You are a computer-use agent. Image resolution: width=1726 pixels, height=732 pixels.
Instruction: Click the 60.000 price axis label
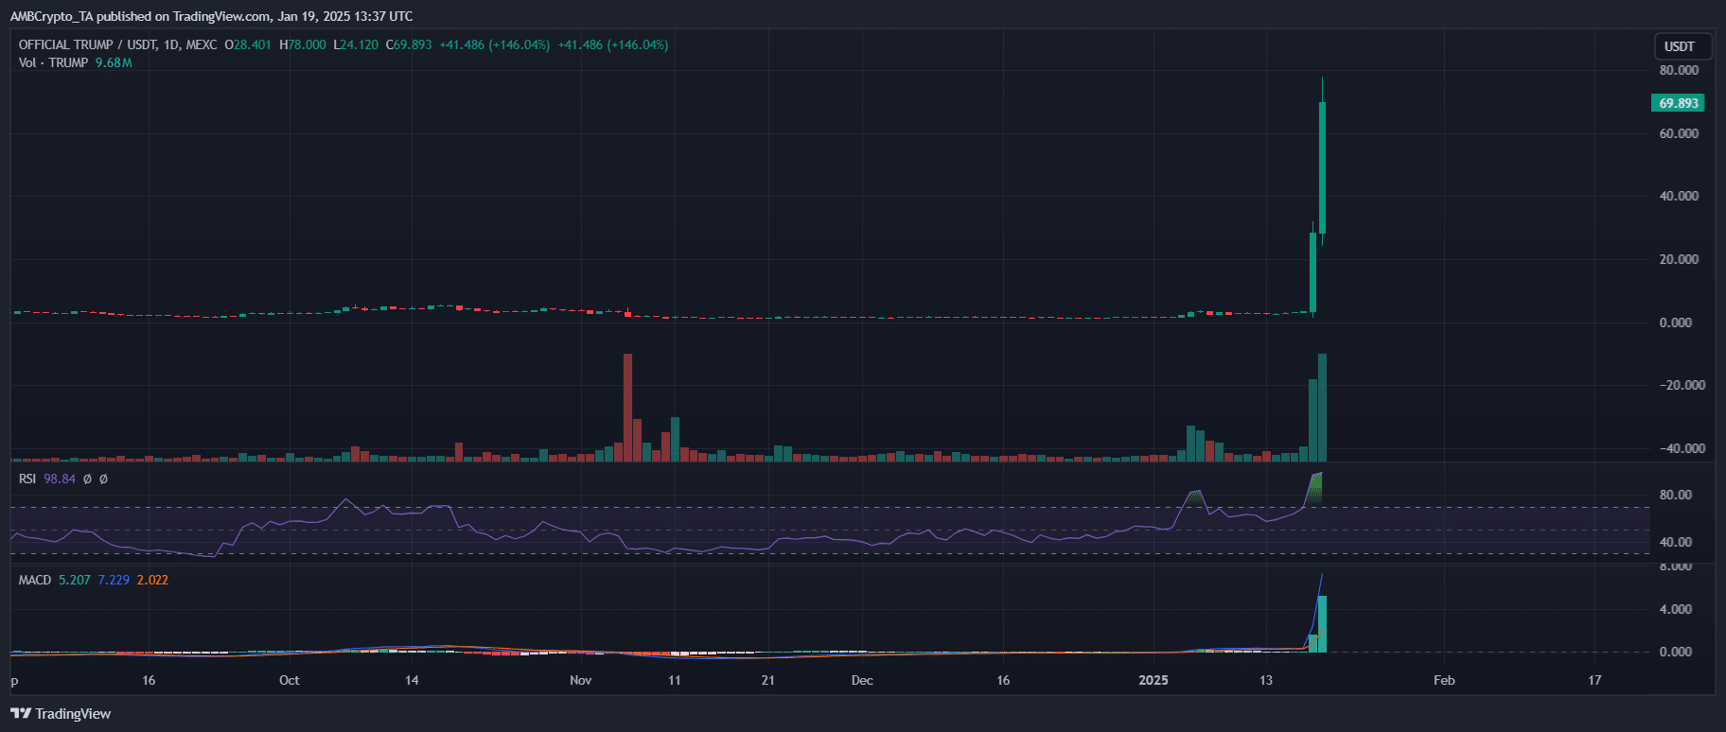click(1679, 133)
